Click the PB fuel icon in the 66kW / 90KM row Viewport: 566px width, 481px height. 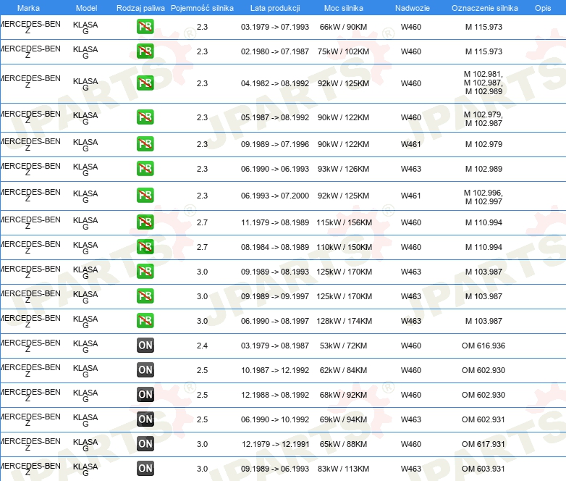(x=145, y=28)
